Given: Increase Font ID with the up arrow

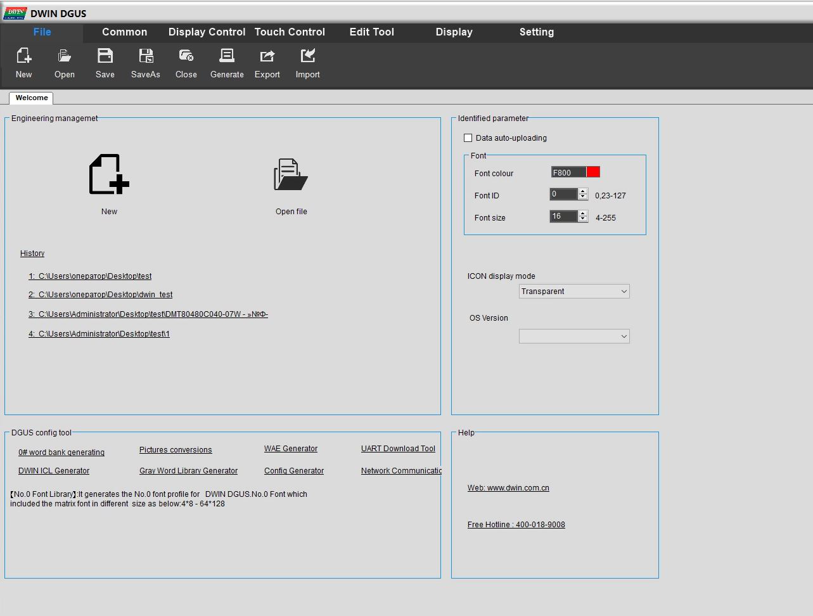Looking at the screenshot, I should tap(583, 191).
